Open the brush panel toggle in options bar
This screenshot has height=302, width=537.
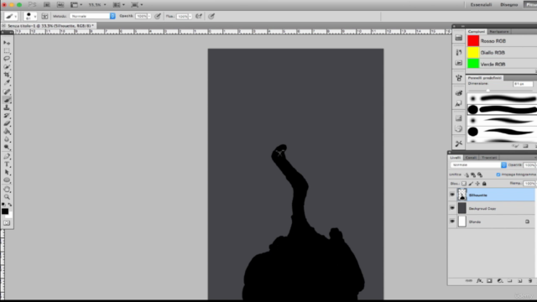tap(44, 16)
